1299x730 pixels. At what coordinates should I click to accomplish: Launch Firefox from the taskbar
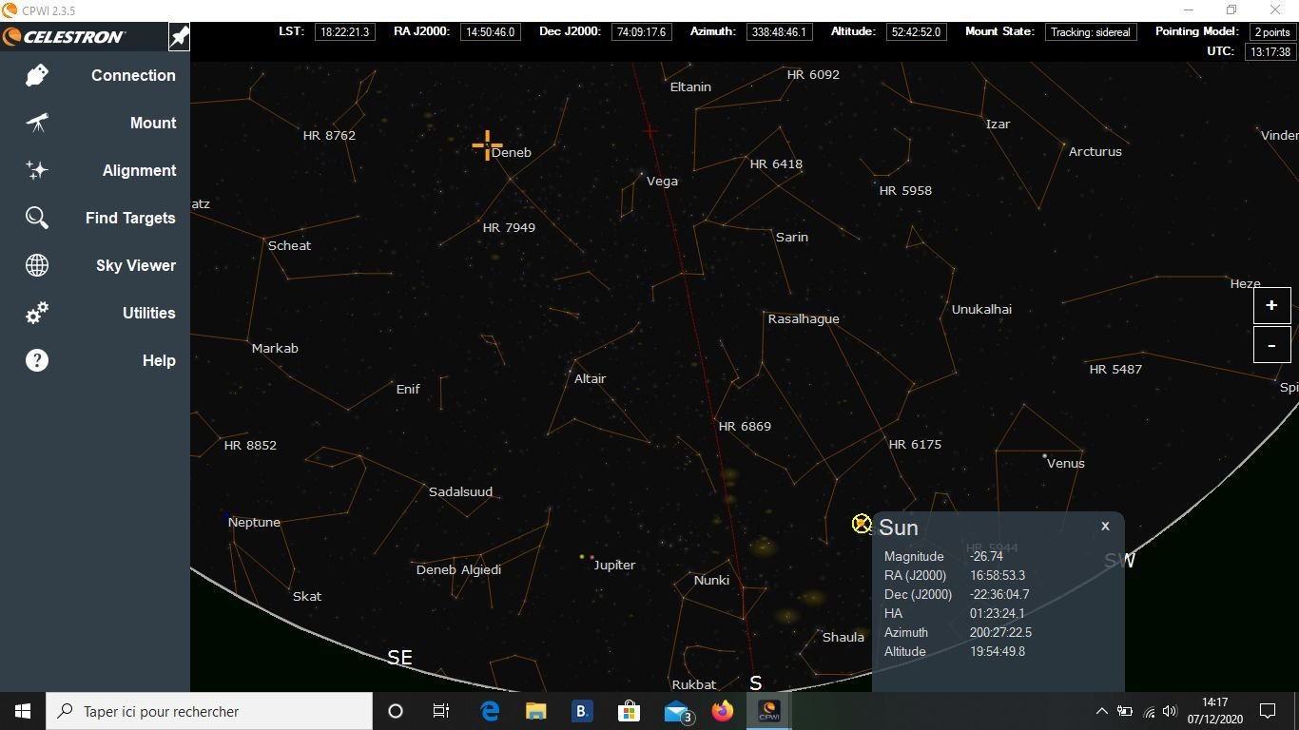723,711
